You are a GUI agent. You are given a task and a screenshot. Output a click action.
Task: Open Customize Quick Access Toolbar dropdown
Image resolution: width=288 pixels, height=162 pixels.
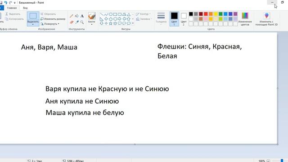tap(14, 3)
